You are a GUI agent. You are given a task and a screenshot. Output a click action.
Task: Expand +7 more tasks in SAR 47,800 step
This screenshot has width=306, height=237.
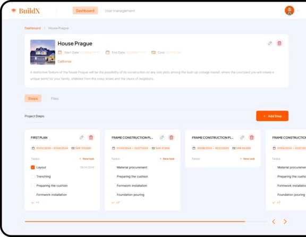115,202
